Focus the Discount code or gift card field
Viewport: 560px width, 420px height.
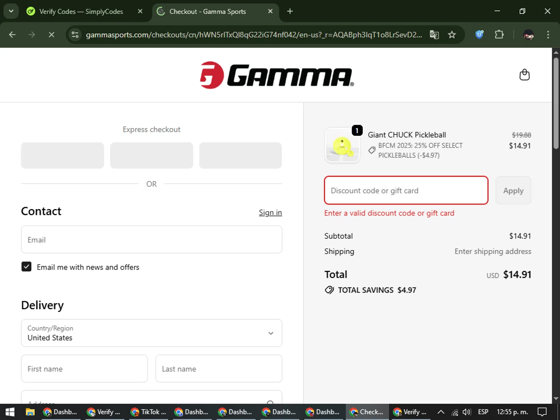pos(406,190)
